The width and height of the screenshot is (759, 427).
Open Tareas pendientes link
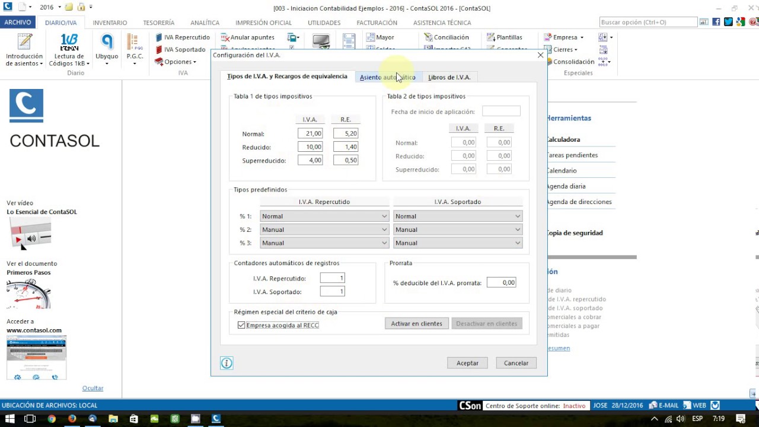(x=572, y=155)
